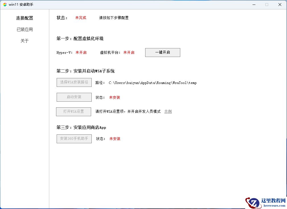
Task: Click the 未安装 status in step three
Action: click(114, 139)
